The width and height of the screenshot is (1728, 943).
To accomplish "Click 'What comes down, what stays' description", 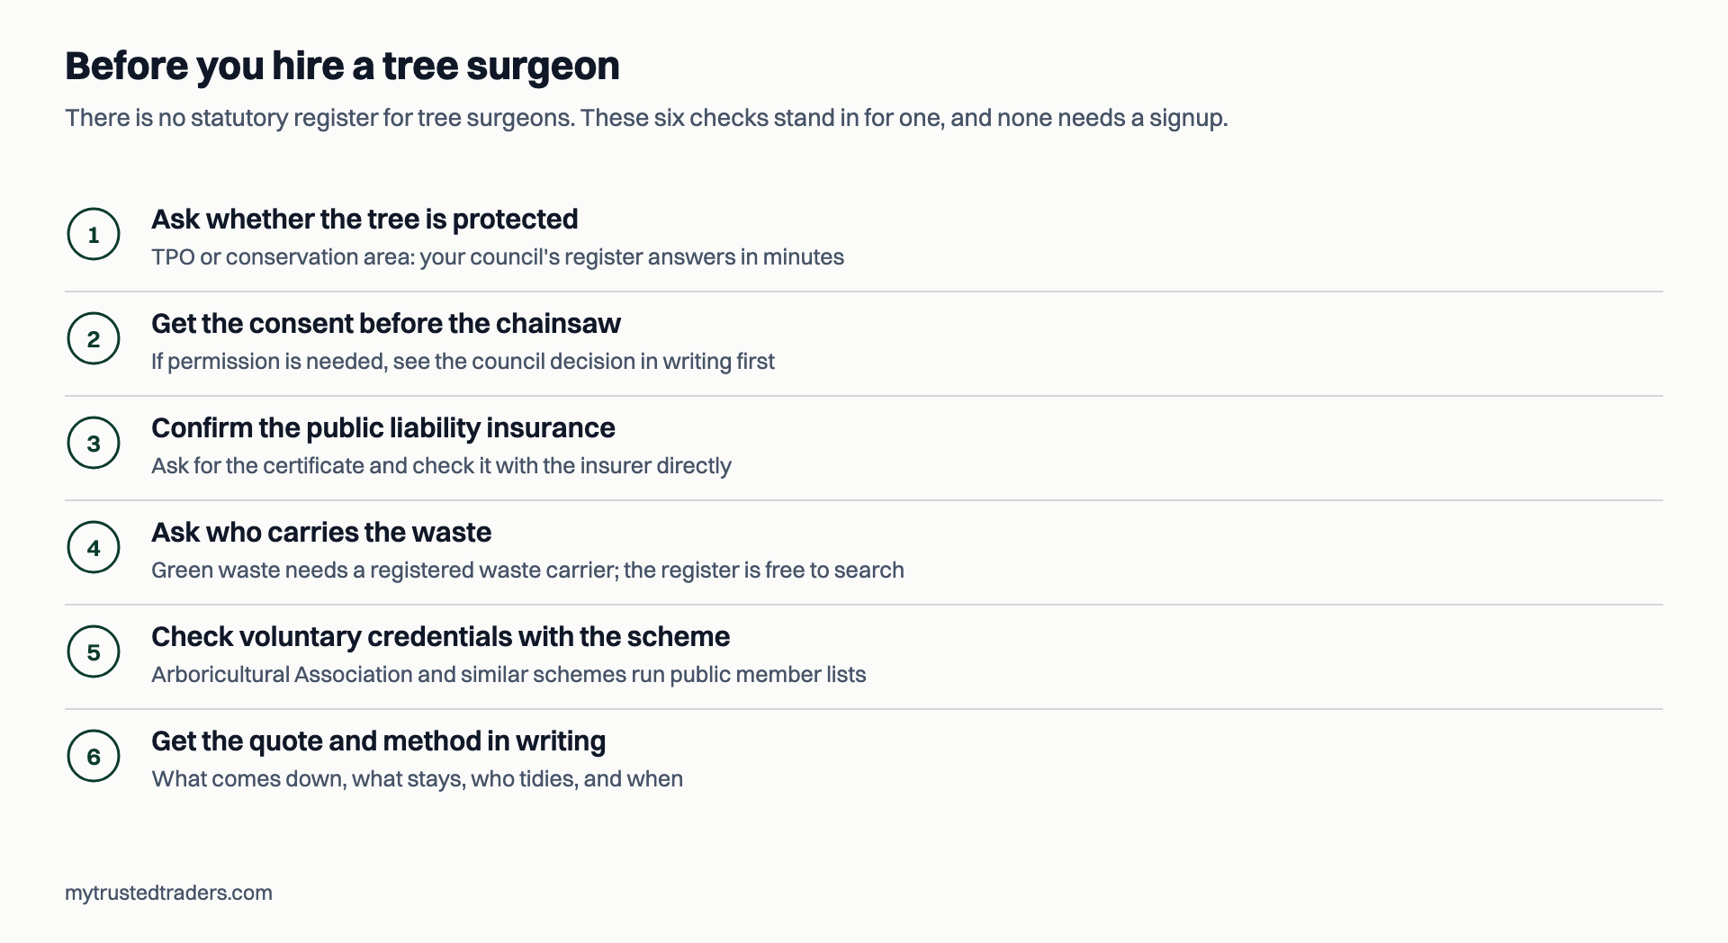I will pyautogui.click(x=417, y=779).
